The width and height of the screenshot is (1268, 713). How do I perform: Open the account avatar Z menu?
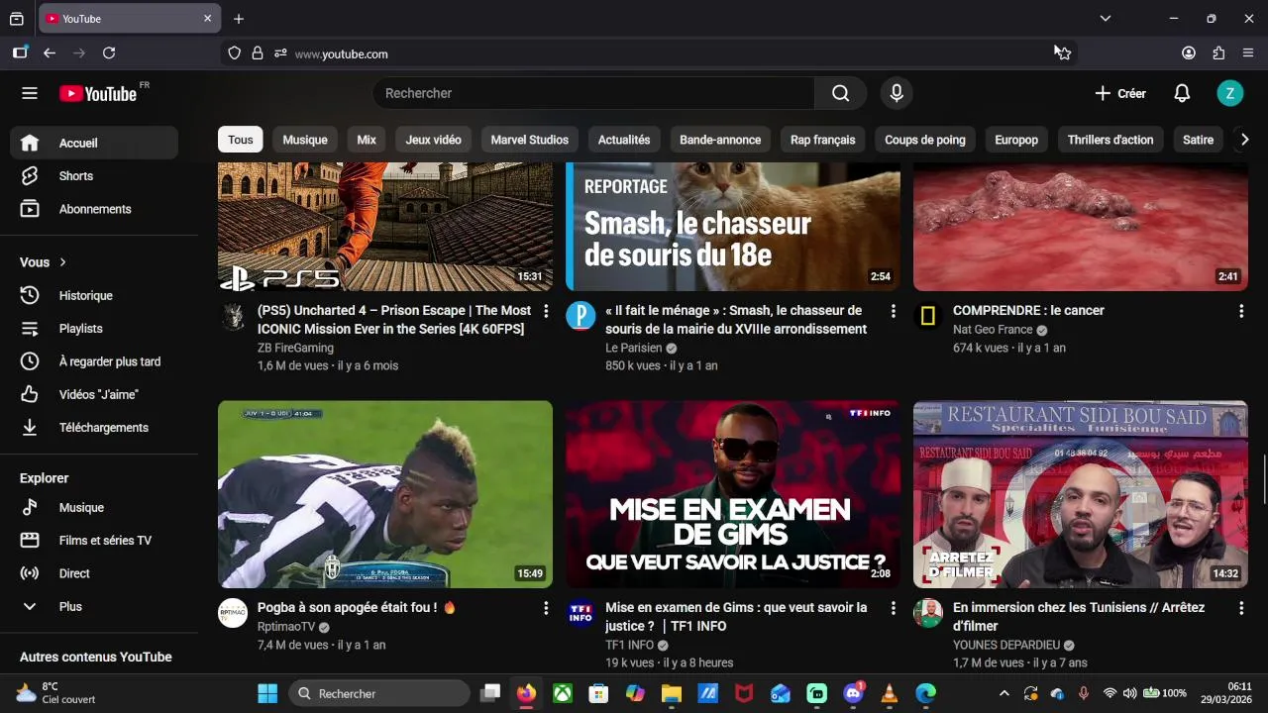[x=1229, y=93]
